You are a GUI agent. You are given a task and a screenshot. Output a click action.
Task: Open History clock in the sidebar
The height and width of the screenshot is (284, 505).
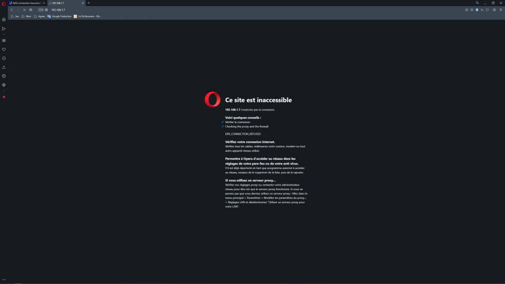click(4, 59)
